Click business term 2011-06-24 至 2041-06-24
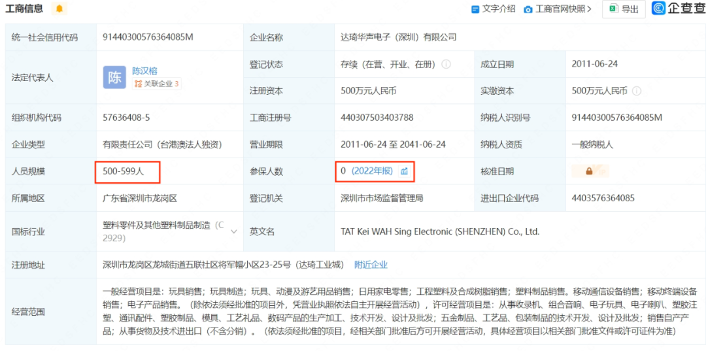Screen dimensions: 706x351 coord(393,144)
